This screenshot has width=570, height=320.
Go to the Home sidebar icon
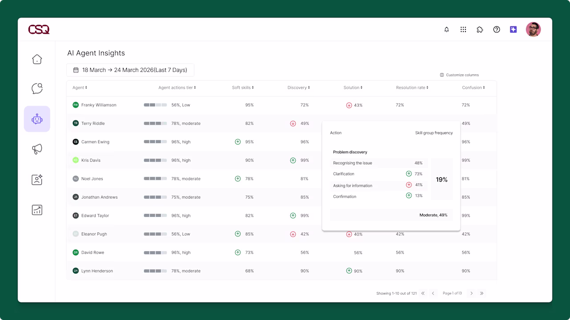pyautogui.click(x=37, y=59)
